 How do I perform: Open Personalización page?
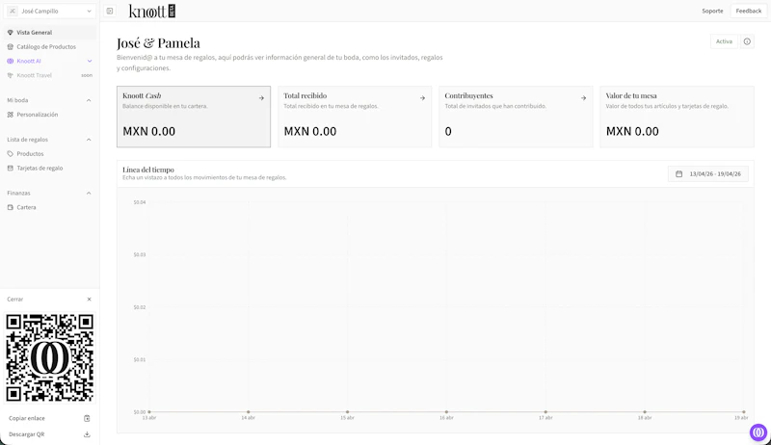(x=49, y=115)
